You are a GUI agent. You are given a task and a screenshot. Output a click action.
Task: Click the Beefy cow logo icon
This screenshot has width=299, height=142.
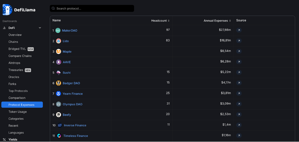58,115
